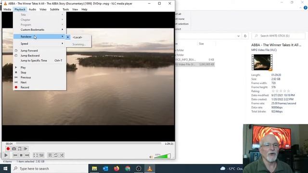
Task: Click the Search WHITE-STICK field in Explorer
Action: click(x=278, y=36)
